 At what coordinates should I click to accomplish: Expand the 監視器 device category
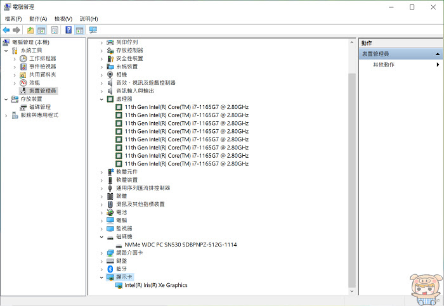[x=101, y=229]
